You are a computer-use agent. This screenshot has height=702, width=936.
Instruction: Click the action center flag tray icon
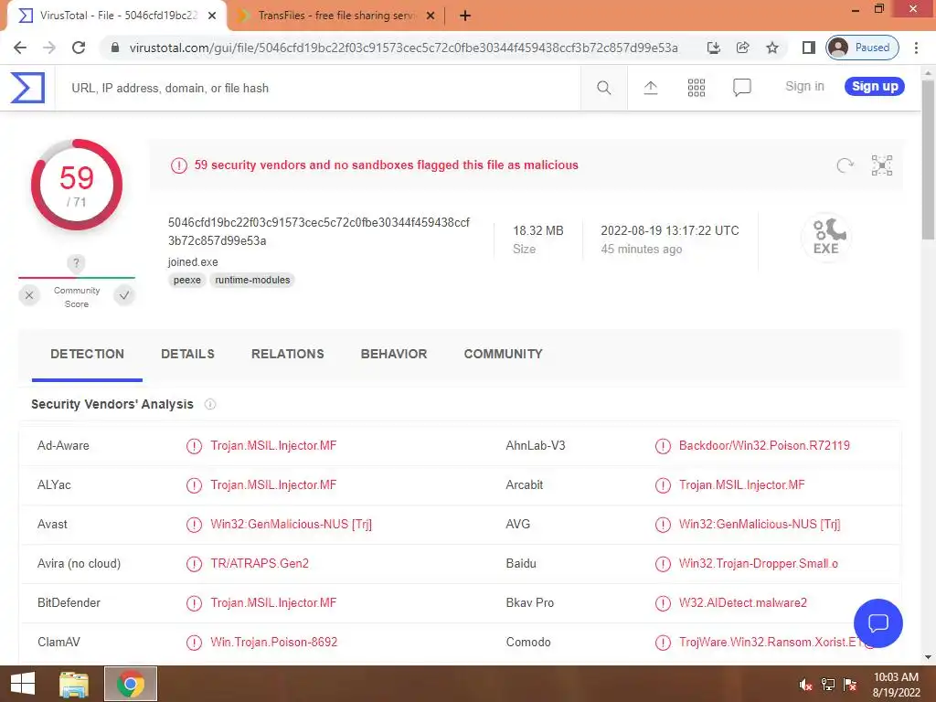point(850,685)
